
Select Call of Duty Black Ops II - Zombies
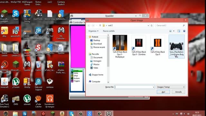coord(139,45)
